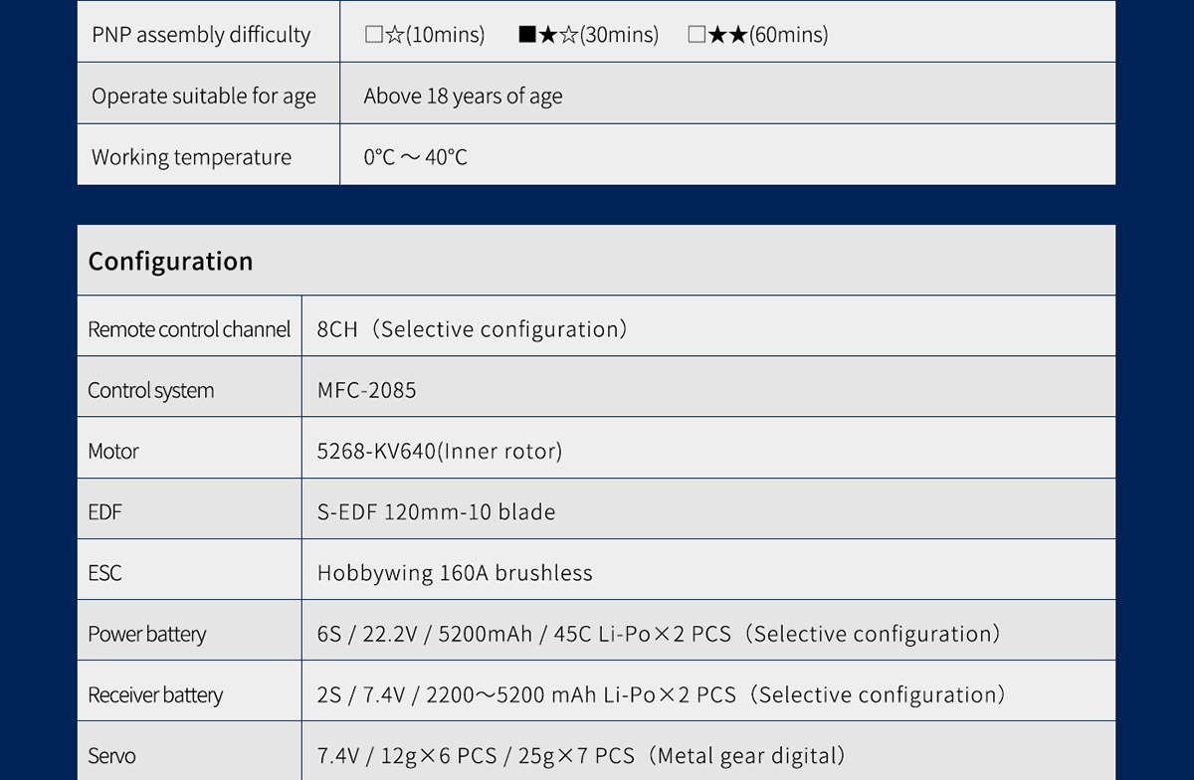Click the 'Metal gear digital' servo spec
Screen dimensions: 1194x780
(x=750, y=756)
